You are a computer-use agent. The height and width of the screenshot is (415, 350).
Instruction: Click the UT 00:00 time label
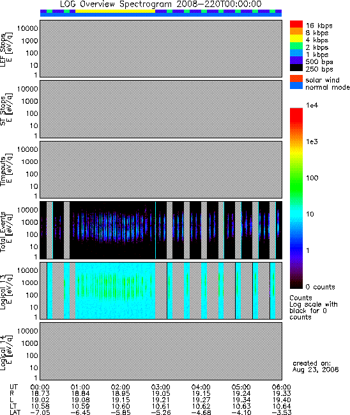(x=40, y=387)
